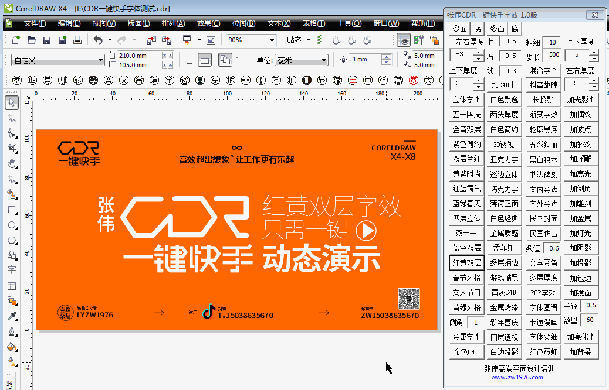Pick the Rectangle tool

pyautogui.click(x=12, y=210)
